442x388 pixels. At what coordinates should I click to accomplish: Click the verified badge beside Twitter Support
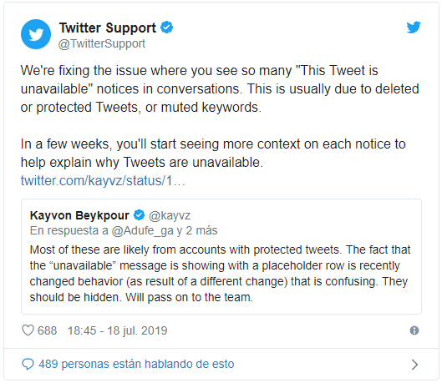(x=166, y=28)
